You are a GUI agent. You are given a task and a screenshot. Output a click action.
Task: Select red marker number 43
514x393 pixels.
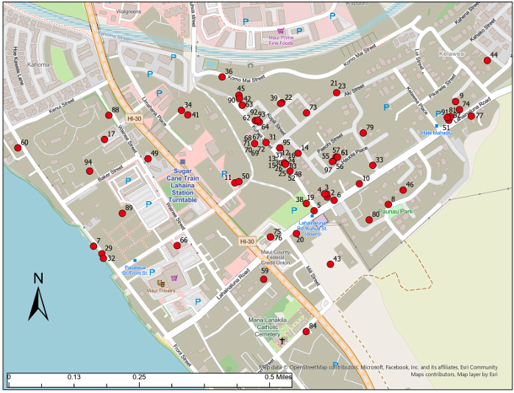point(330,264)
